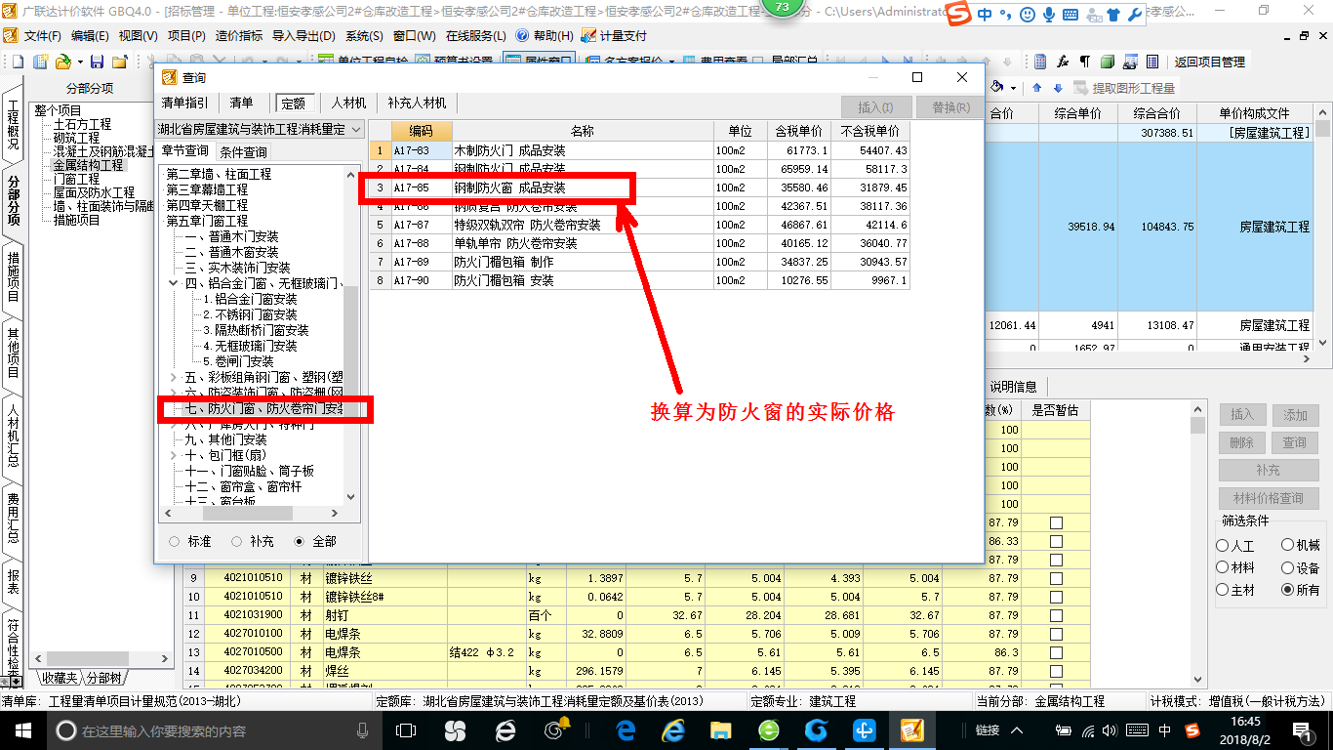Click the Save floppy disk icon
Viewport: 1333px width, 750px height.
(x=97, y=62)
